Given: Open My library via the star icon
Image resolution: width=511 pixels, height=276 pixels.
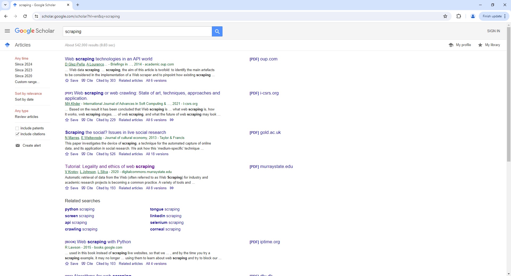Looking at the screenshot, I should click(480, 45).
